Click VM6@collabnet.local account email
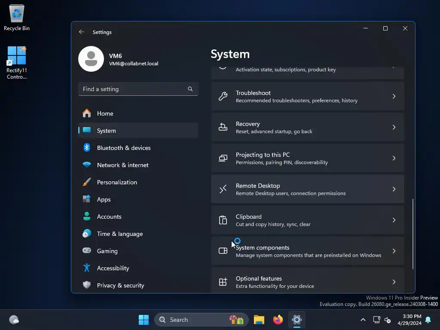 (x=134, y=64)
